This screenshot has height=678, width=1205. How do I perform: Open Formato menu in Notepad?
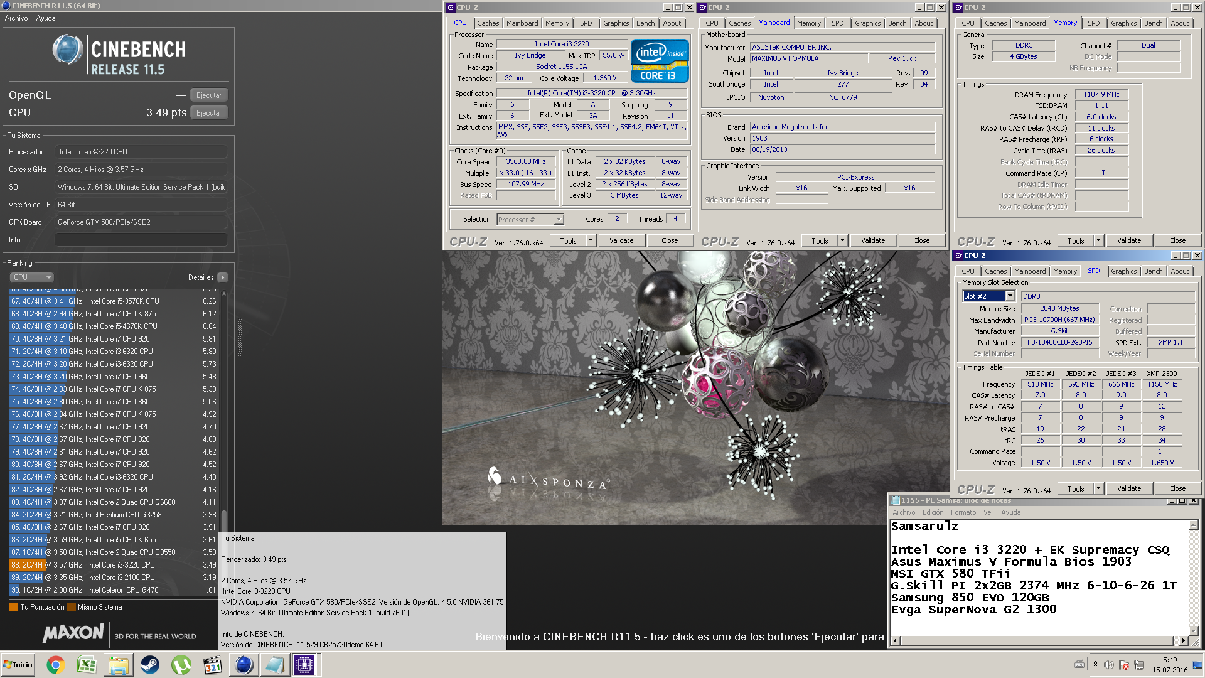click(963, 512)
